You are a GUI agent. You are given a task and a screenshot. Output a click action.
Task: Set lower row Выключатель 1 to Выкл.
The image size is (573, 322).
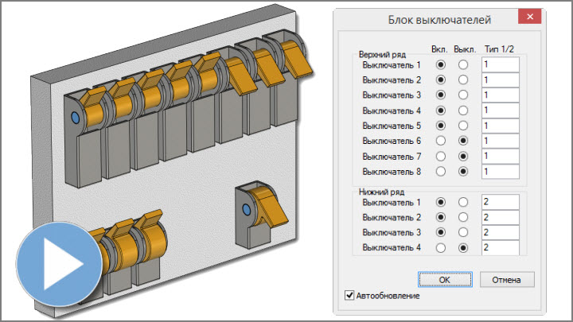[464, 202]
